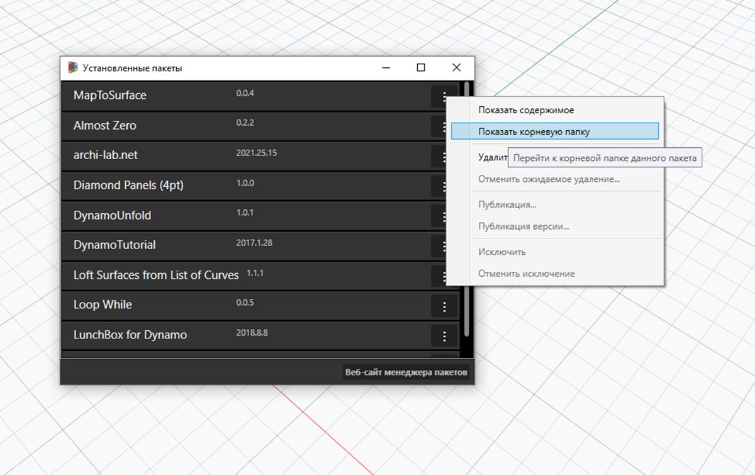755x475 pixels.
Task: Open 'Веб-сайт менеджера пакетов' button
Action: coord(406,372)
